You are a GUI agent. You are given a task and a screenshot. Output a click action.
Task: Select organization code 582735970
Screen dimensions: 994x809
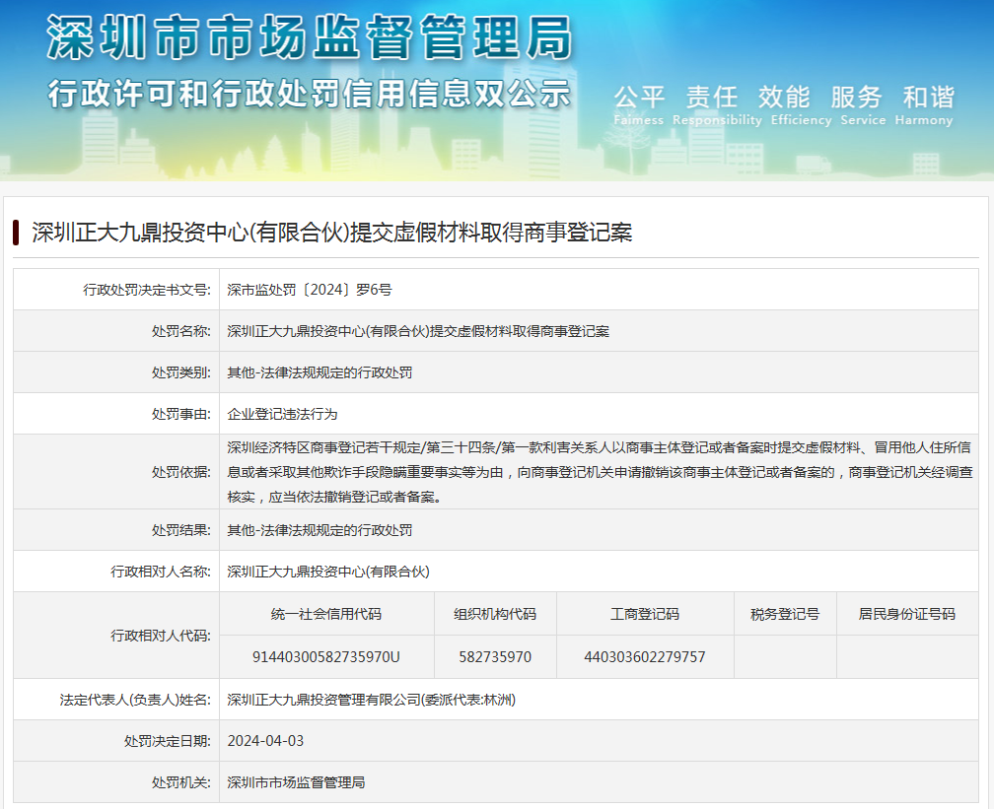click(x=495, y=656)
